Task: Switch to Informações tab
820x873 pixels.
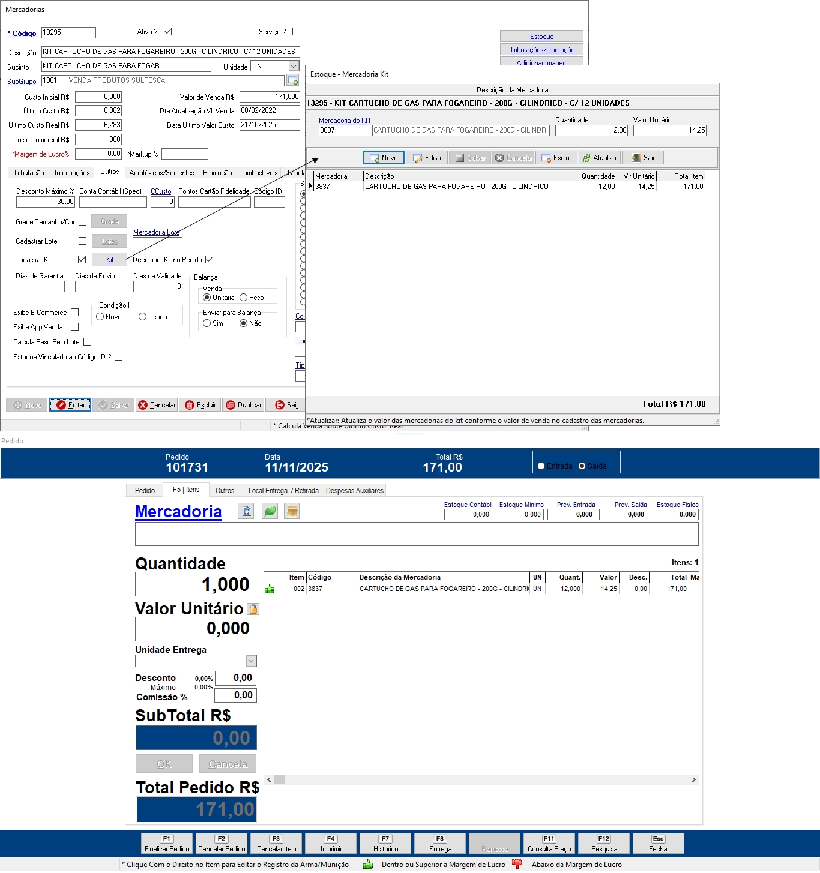Action: click(72, 173)
